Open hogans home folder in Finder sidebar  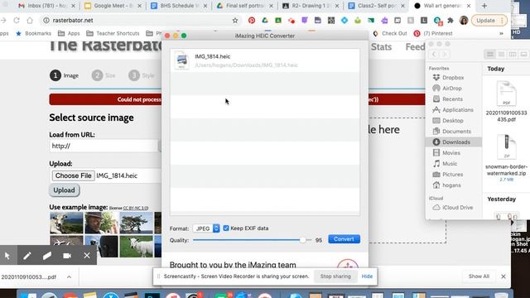tap(451, 185)
